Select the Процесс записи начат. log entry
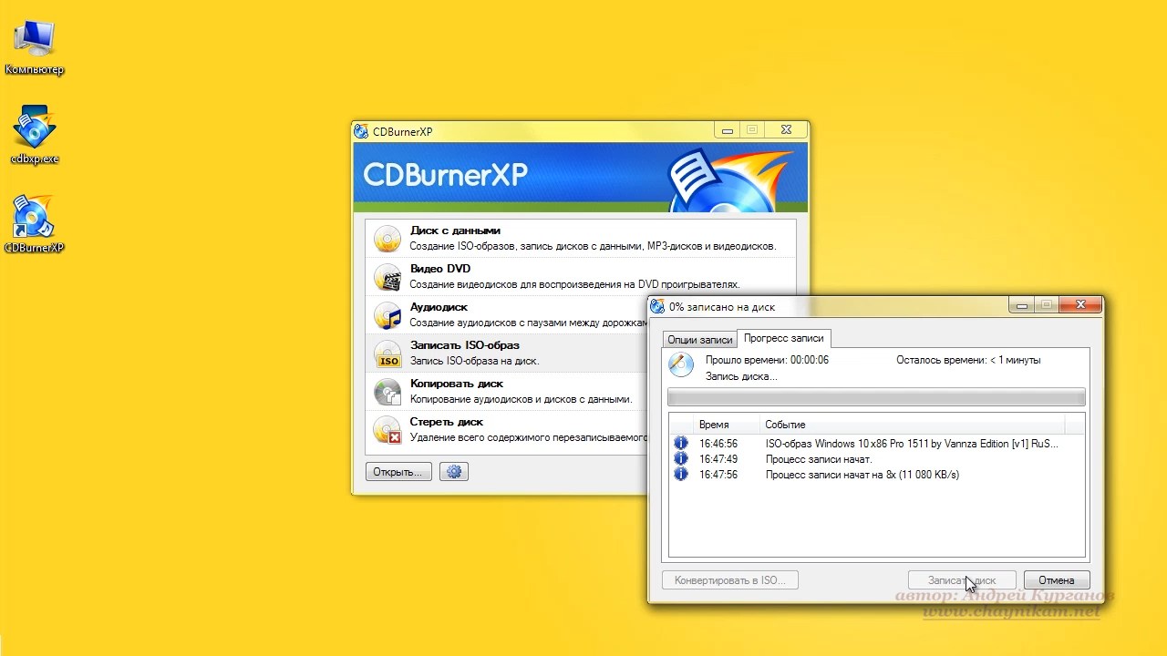The image size is (1167, 656). tap(819, 459)
